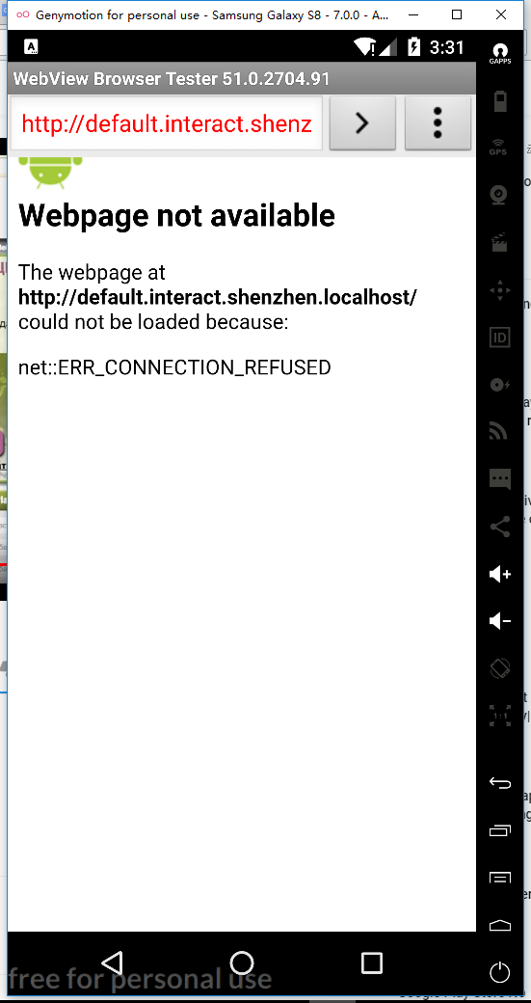Image resolution: width=531 pixels, height=1003 pixels.
Task: Toggle pixel perfect 1:1 mode
Action: (500, 716)
